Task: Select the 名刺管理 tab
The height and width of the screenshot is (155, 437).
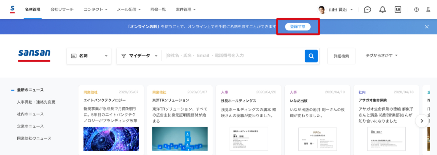Action: click(32, 9)
